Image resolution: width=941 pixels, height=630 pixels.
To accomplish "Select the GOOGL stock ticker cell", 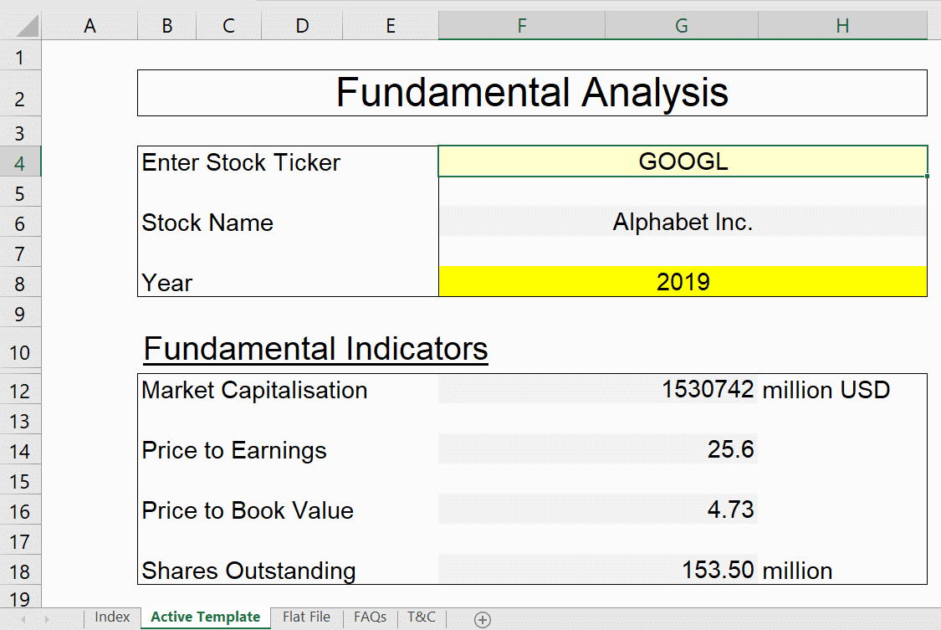I will 683,161.
